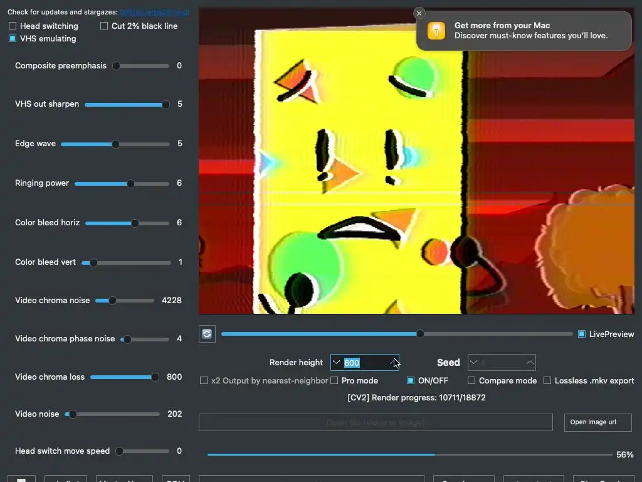This screenshot has height=482, width=642.
Task: Click the VHS out sharpen slider handle
Action: pyautogui.click(x=166, y=104)
